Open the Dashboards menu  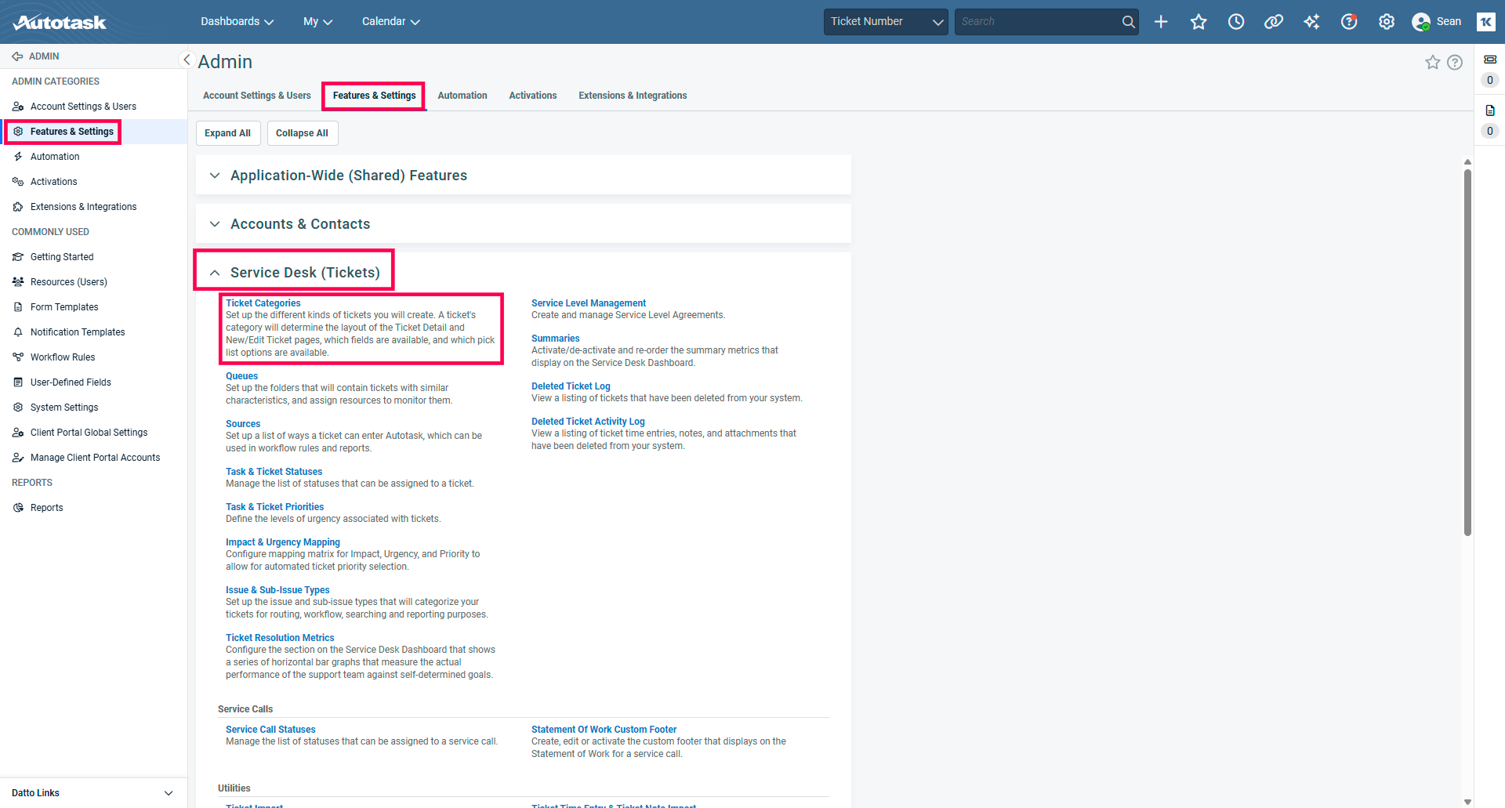click(x=237, y=22)
